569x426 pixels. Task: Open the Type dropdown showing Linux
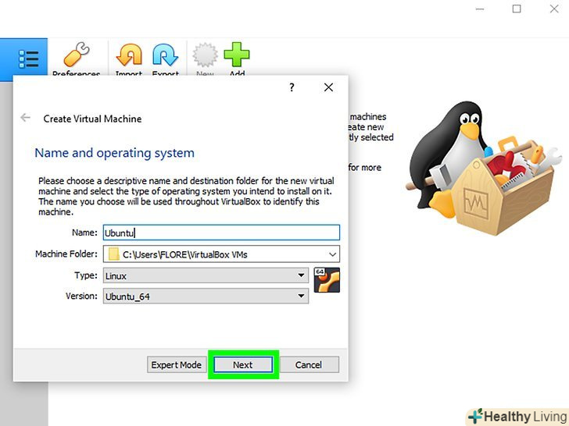point(206,275)
